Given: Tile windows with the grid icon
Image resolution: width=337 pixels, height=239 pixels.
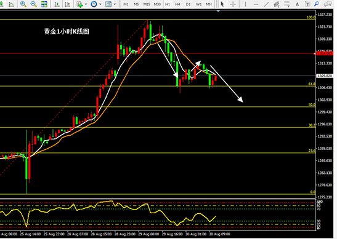Looking at the screenshot, I should (x=44, y=4).
